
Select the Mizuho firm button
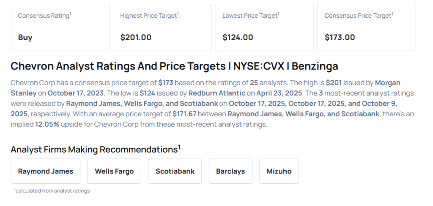click(279, 171)
